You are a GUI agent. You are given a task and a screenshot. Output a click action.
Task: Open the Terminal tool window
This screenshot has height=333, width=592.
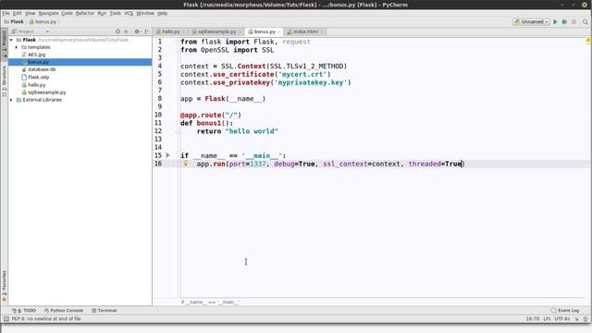105,311
